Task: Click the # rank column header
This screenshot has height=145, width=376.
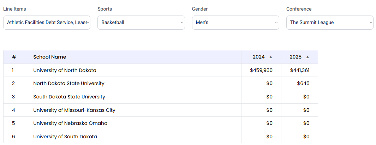Action: coord(14,57)
